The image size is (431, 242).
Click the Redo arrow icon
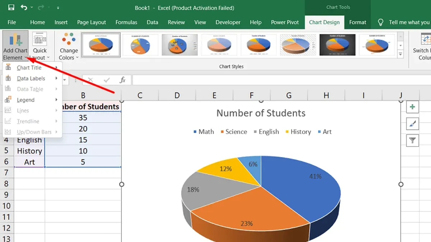click(41, 8)
